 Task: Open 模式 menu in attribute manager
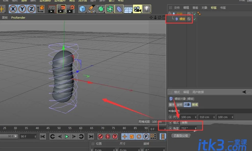177,92
